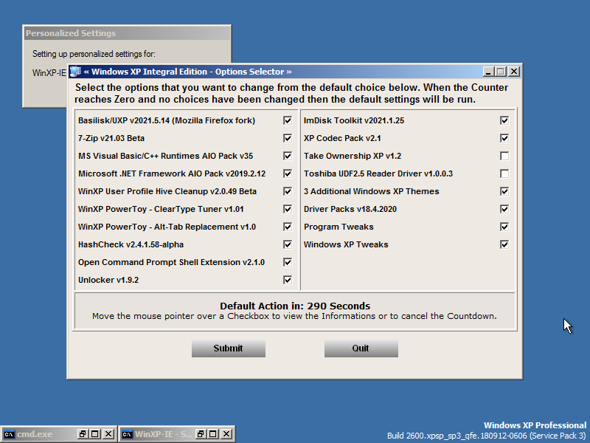Image resolution: width=590 pixels, height=443 pixels.
Task: Uncheck ClearType Tuner v1.01 PowerToy checkbox
Action: click(x=288, y=209)
